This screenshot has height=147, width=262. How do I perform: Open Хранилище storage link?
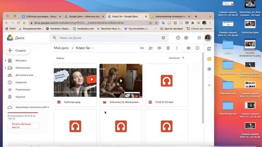click(x=32, y=107)
